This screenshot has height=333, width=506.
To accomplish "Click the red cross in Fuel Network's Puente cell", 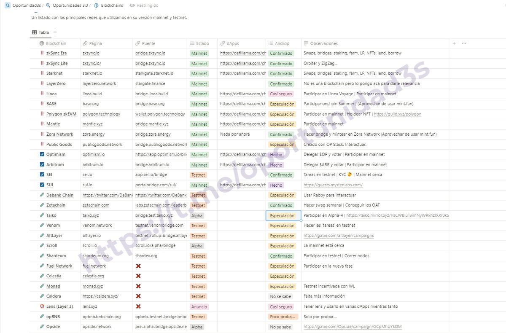I will pyautogui.click(x=138, y=266).
